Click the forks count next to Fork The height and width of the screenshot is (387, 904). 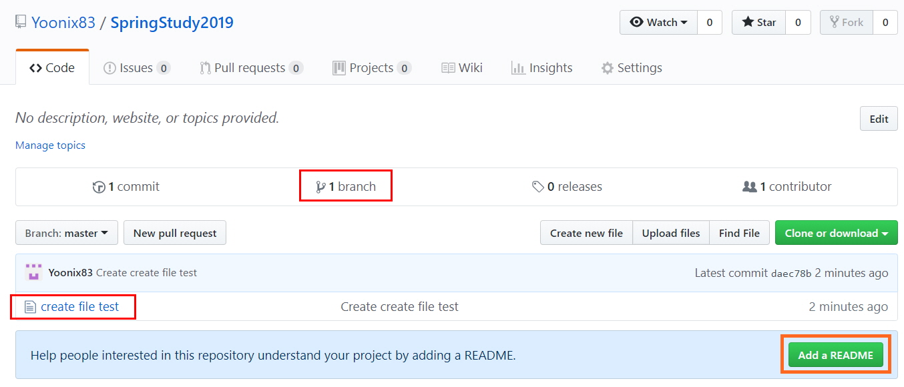point(885,22)
